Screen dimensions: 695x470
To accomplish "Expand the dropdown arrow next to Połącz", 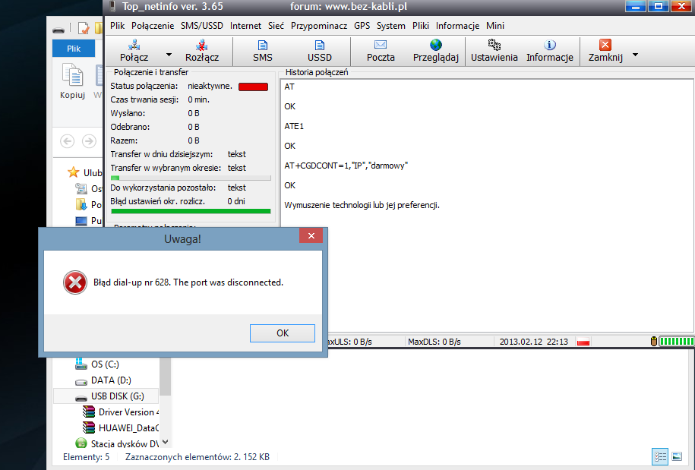I will tap(169, 55).
